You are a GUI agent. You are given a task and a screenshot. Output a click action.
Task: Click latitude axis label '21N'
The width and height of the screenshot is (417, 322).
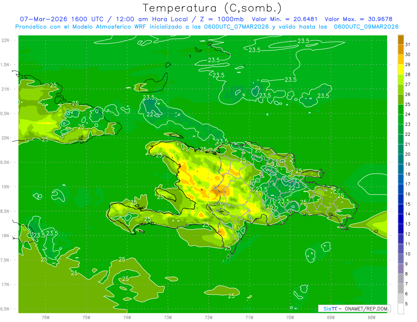[x=6, y=89]
